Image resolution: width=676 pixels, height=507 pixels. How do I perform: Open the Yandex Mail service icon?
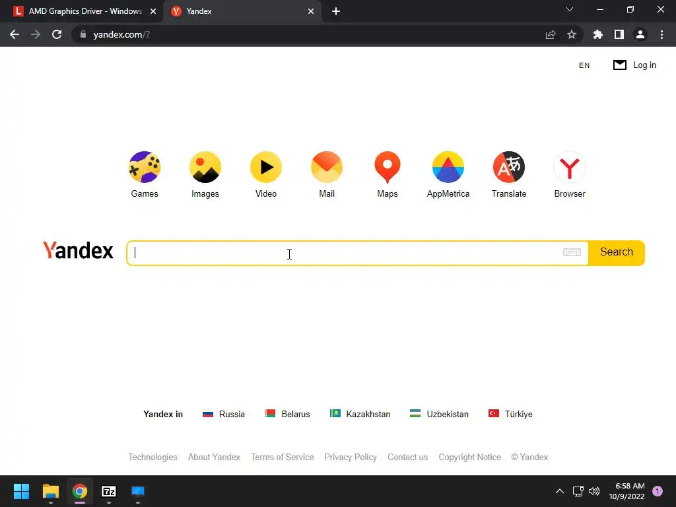pos(327,167)
